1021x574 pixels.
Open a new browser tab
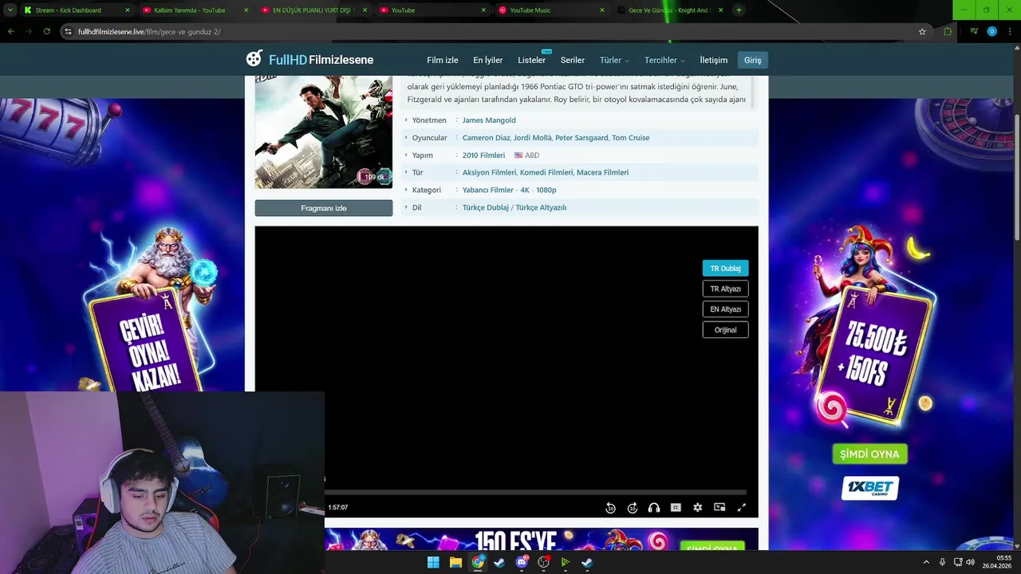point(739,10)
